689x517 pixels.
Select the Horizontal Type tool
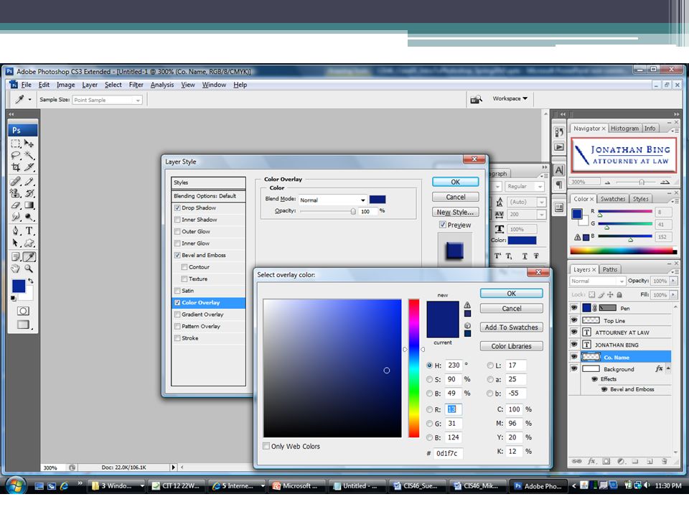[29, 230]
